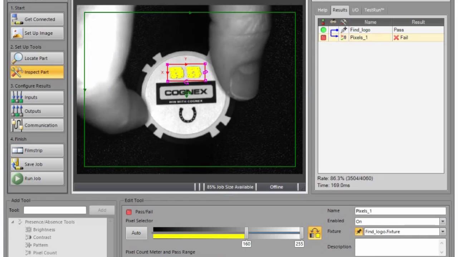Click the Get Connected step button

[x=37, y=19]
